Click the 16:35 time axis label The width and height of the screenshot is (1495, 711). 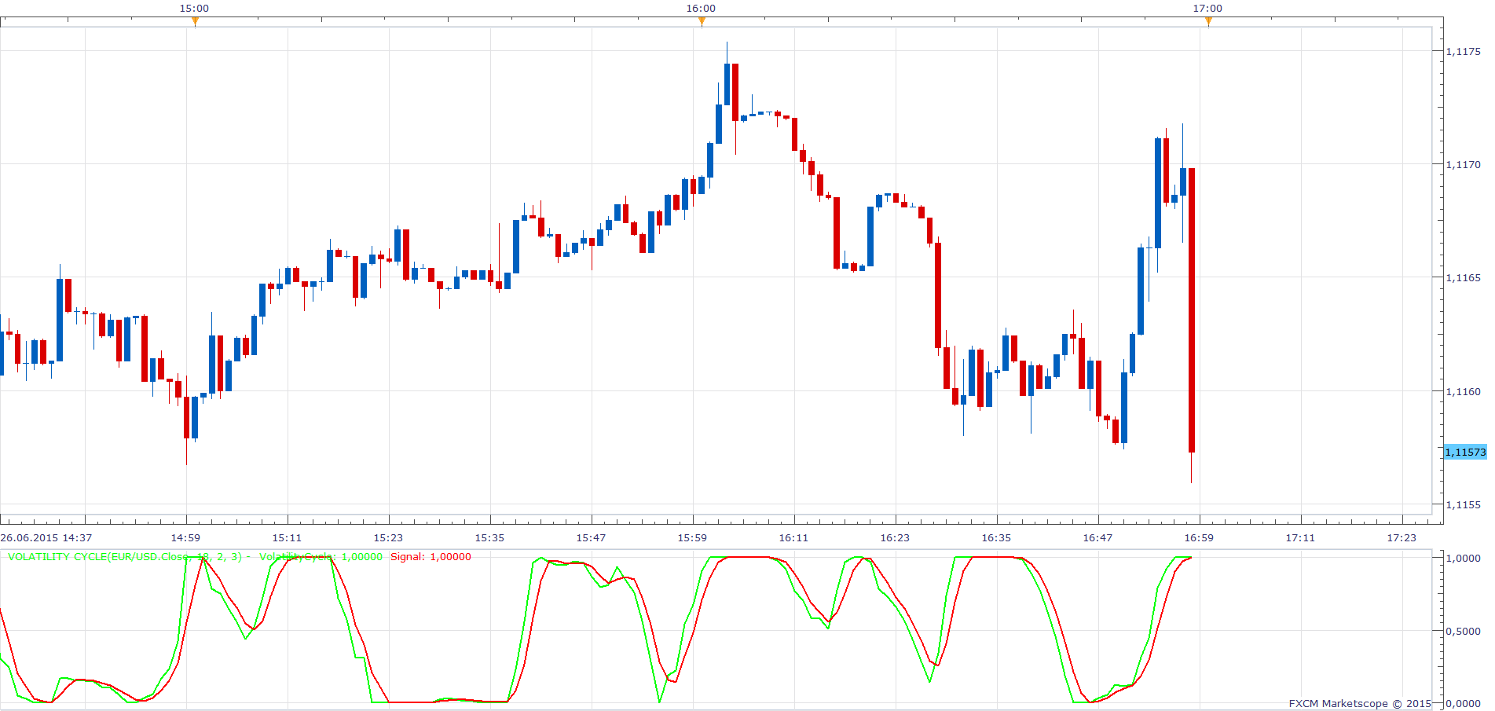point(996,538)
